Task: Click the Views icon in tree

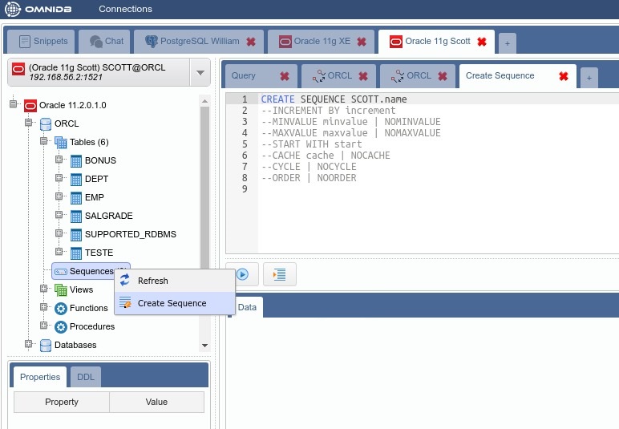Action: coord(61,289)
